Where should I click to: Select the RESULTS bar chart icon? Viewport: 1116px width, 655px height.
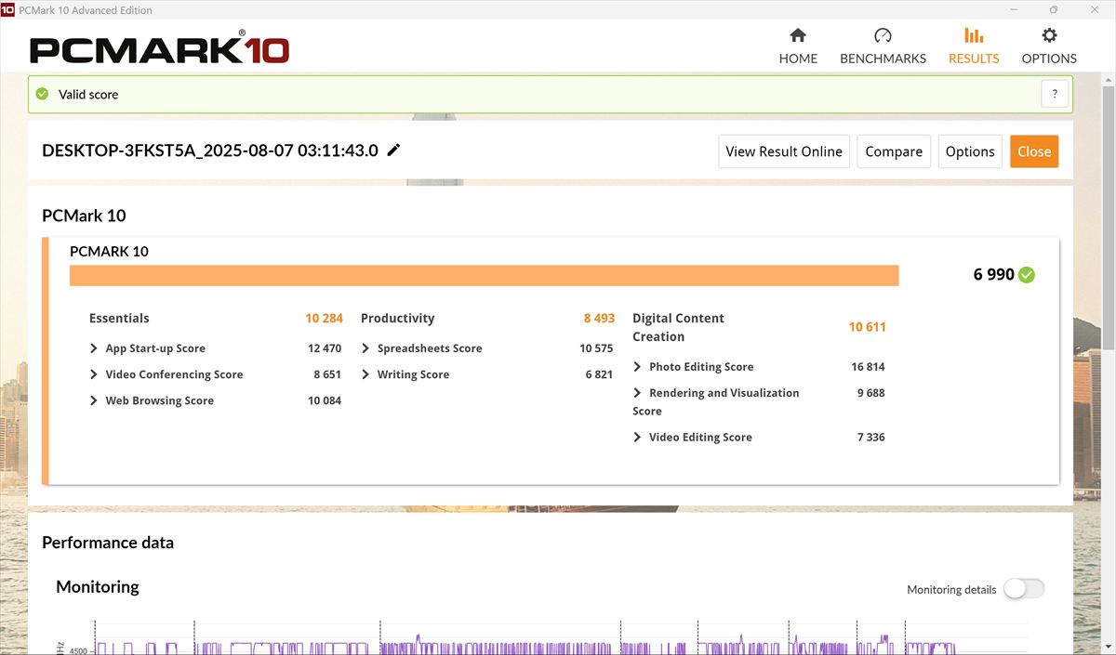click(x=974, y=35)
